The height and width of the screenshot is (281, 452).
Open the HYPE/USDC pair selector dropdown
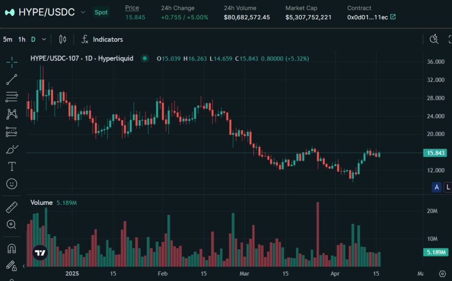83,12
